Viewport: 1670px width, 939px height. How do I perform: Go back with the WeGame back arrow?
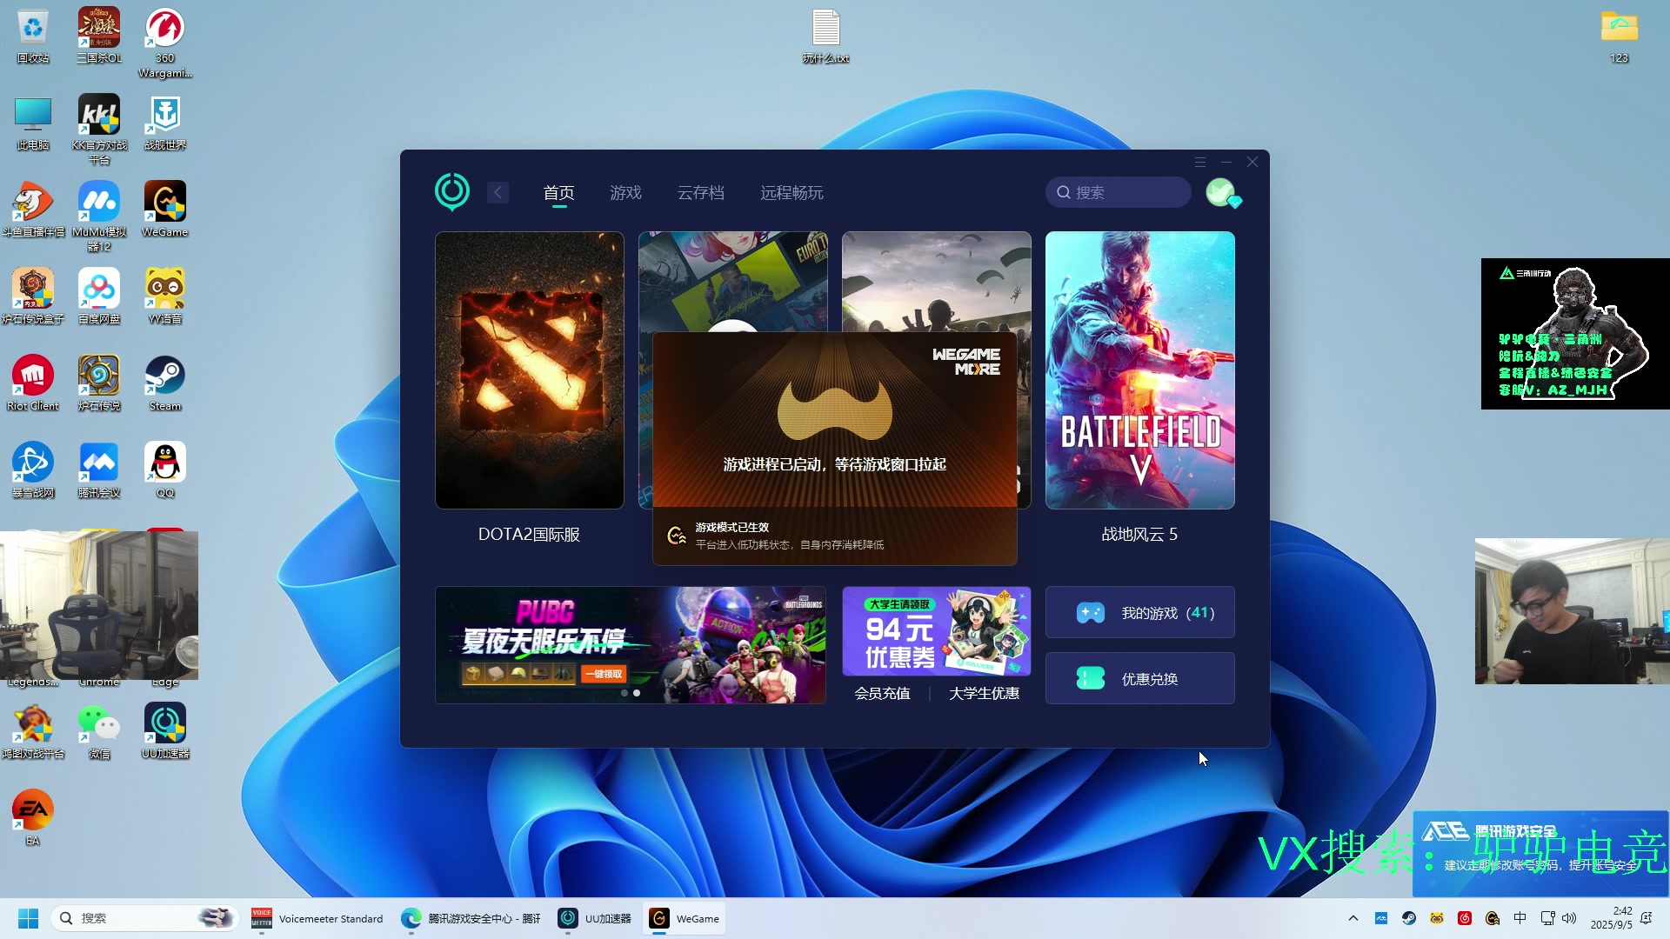point(498,192)
